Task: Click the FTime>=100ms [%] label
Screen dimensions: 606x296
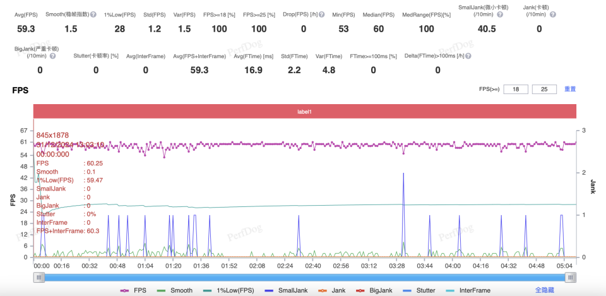Action: pyautogui.click(x=373, y=56)
